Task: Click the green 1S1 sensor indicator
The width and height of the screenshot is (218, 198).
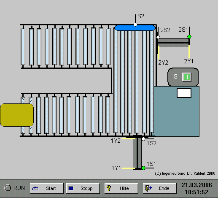Action: pyautogui.click(x=143, y=168)
